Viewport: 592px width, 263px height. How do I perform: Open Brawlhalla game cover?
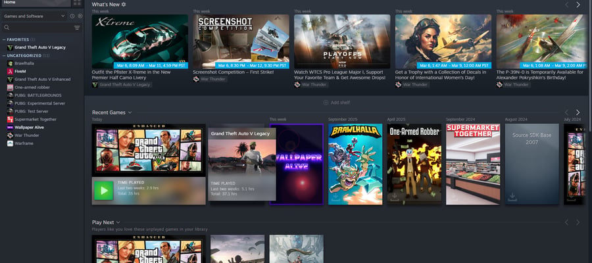point(355,164)
